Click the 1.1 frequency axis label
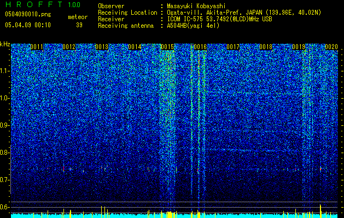The width and height of the screenshot is (344, 218). tap(4, 71)
